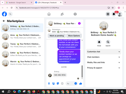Open the emoji picker smiley icon

click(x=76, y=83)
